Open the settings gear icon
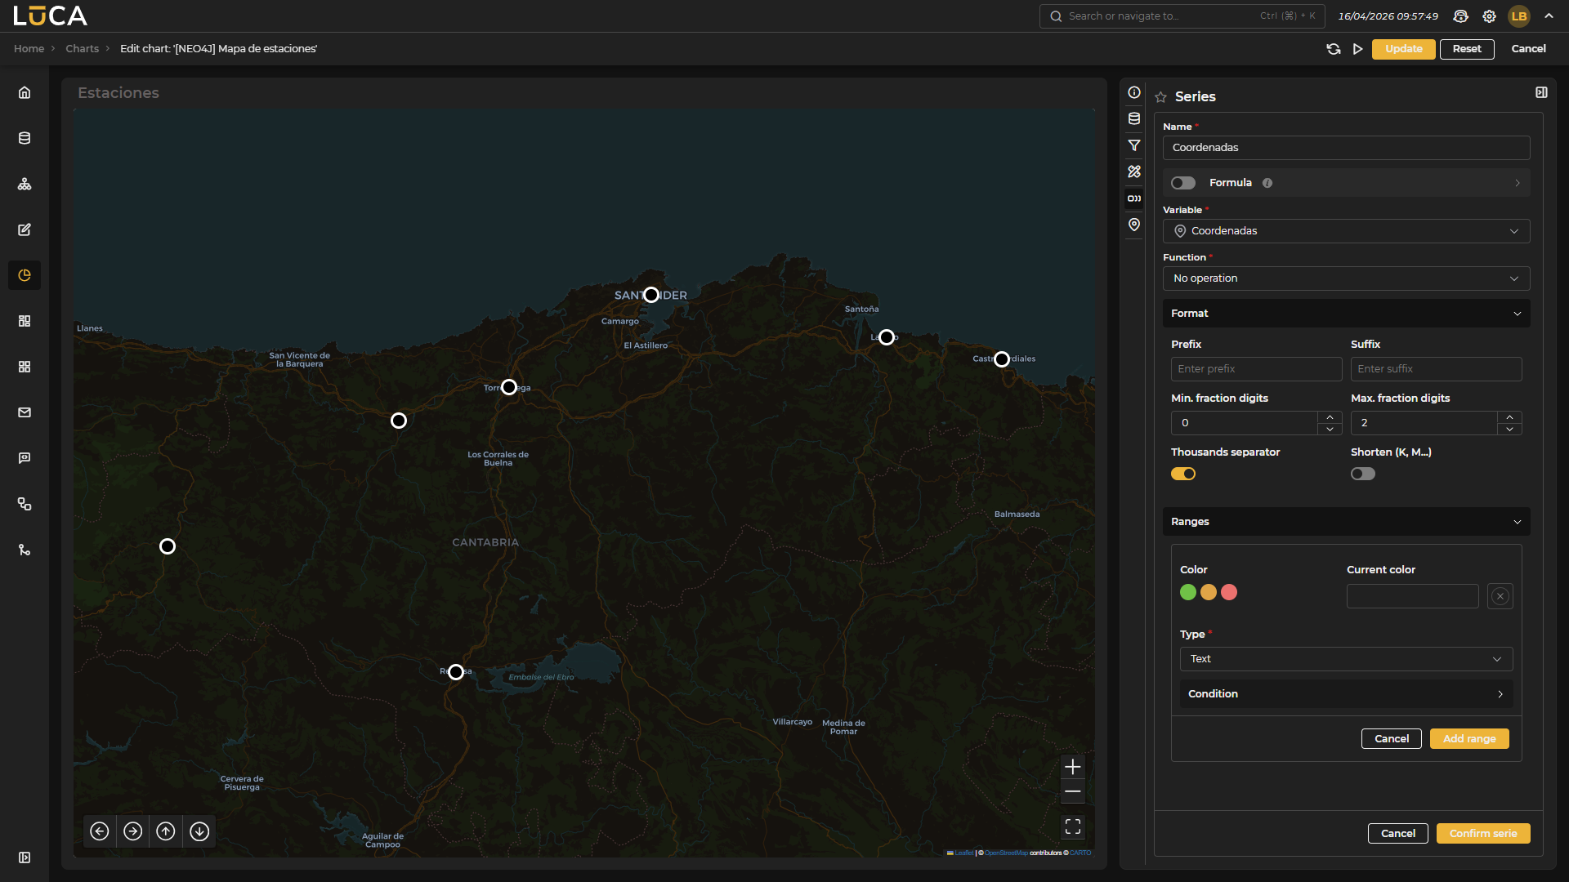The image size is (1569, 882). [x=1490, y=16]
